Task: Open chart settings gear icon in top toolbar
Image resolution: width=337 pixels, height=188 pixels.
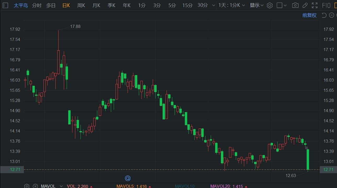Action: (x=270, y=5)
